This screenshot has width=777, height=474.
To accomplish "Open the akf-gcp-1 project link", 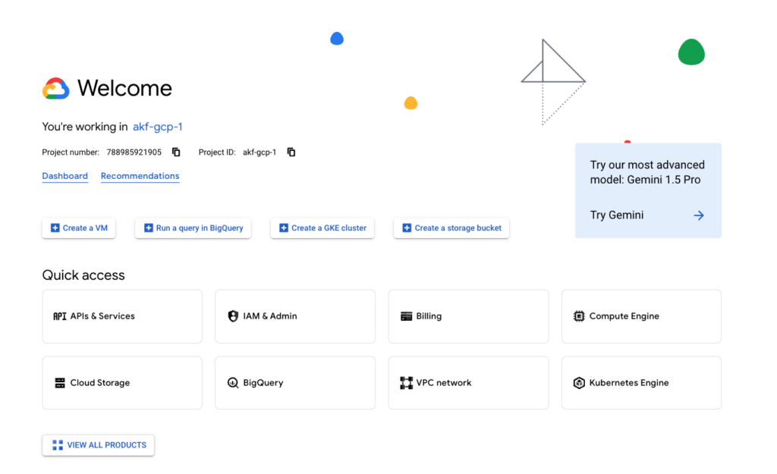I will [x=158, y=127].
